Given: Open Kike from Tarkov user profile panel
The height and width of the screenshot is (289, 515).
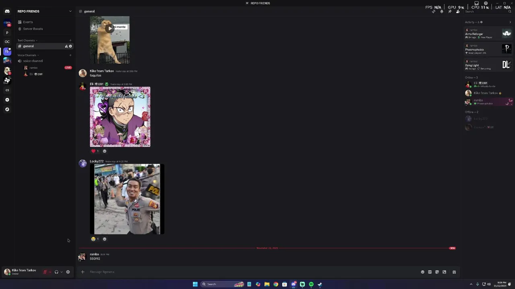Looking at the screenshot, I should tap(21, 272).
